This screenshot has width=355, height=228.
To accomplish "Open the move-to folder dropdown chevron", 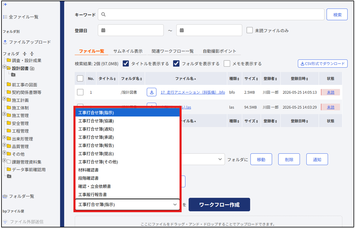I will pyautogui.click(x=220, y=159).
